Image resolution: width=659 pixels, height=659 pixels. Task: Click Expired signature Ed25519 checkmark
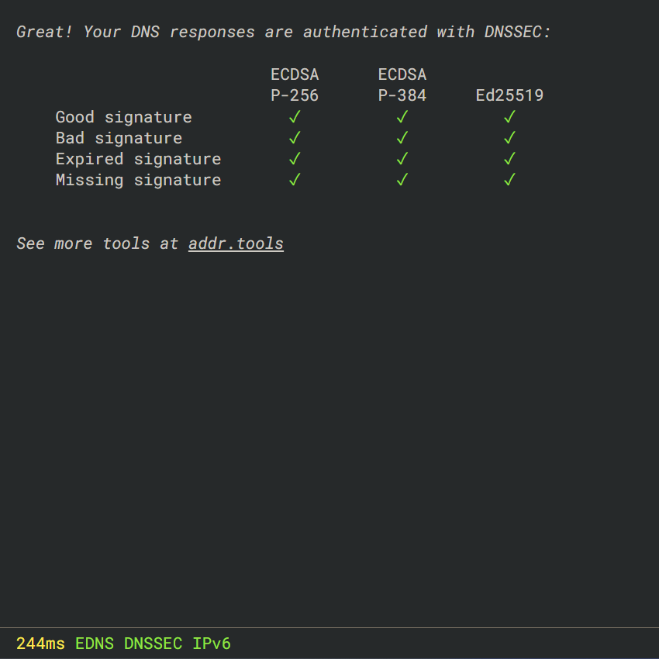(509, 159)
